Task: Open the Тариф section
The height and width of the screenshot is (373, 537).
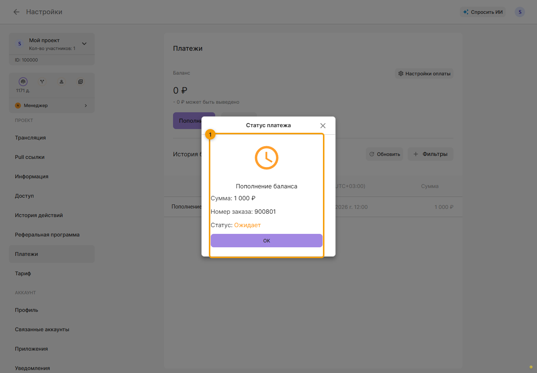Action: pyautogui.click(x=52, y=273)
